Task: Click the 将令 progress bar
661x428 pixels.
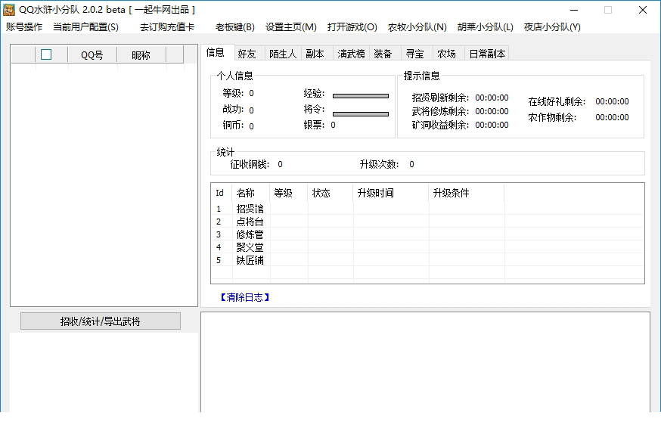Action: pos(361,114)
